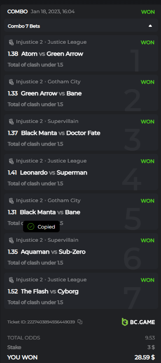The image size is (161, 363).
Task: Click the green check in Copied toast
Action: tap(31, 226)
